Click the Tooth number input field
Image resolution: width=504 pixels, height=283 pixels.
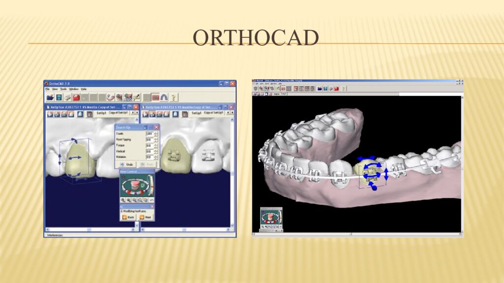(149, 134)
